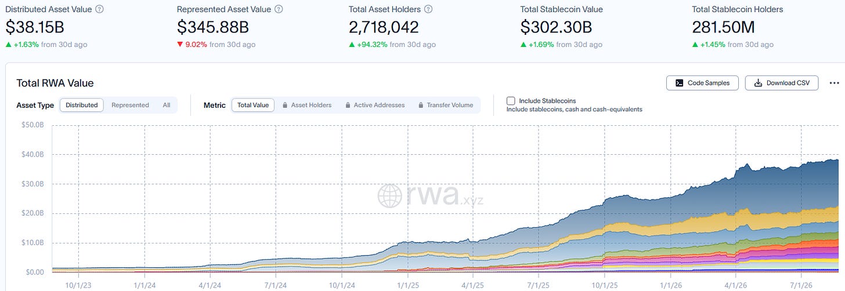Click the download icon in Download CSV
Screen dimensions: 845x291
tap(757, 83)
